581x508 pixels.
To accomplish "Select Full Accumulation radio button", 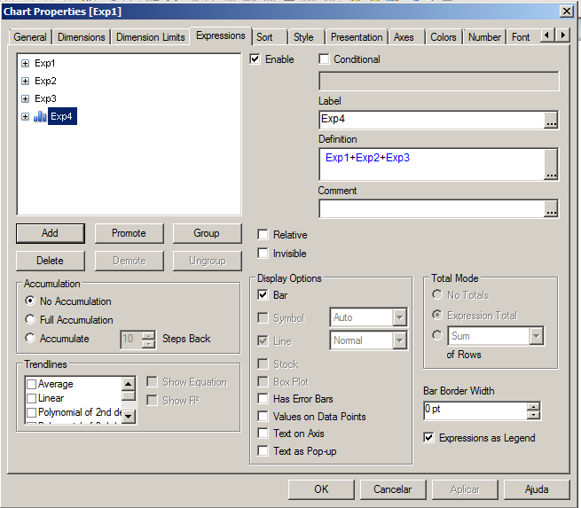I will [30, 319].
